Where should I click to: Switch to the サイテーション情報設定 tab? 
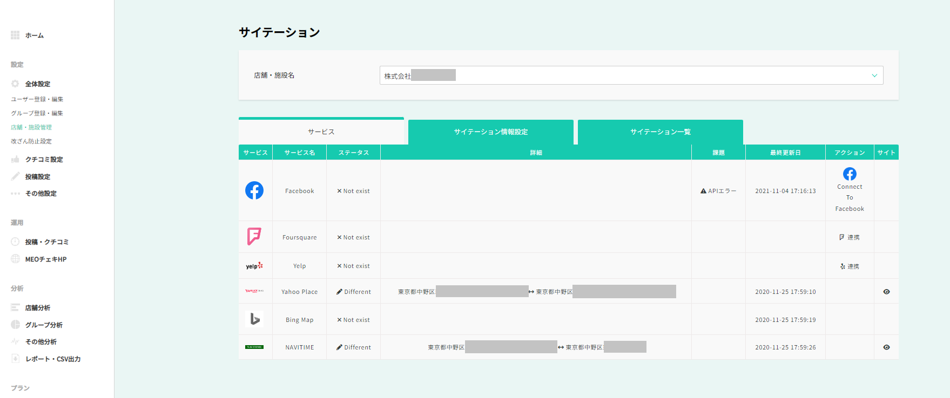click(x=490, y=132)
